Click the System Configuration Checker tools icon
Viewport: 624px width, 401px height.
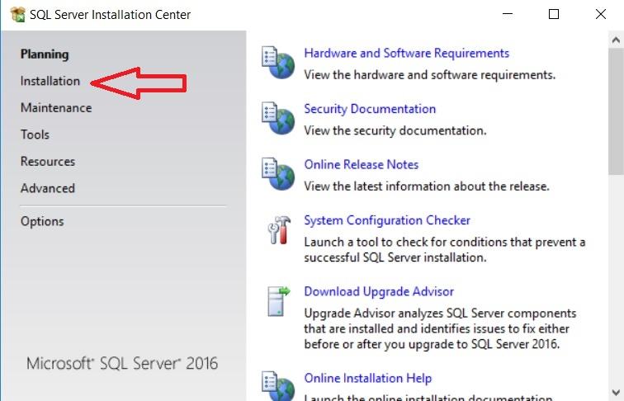click(277, 231)
